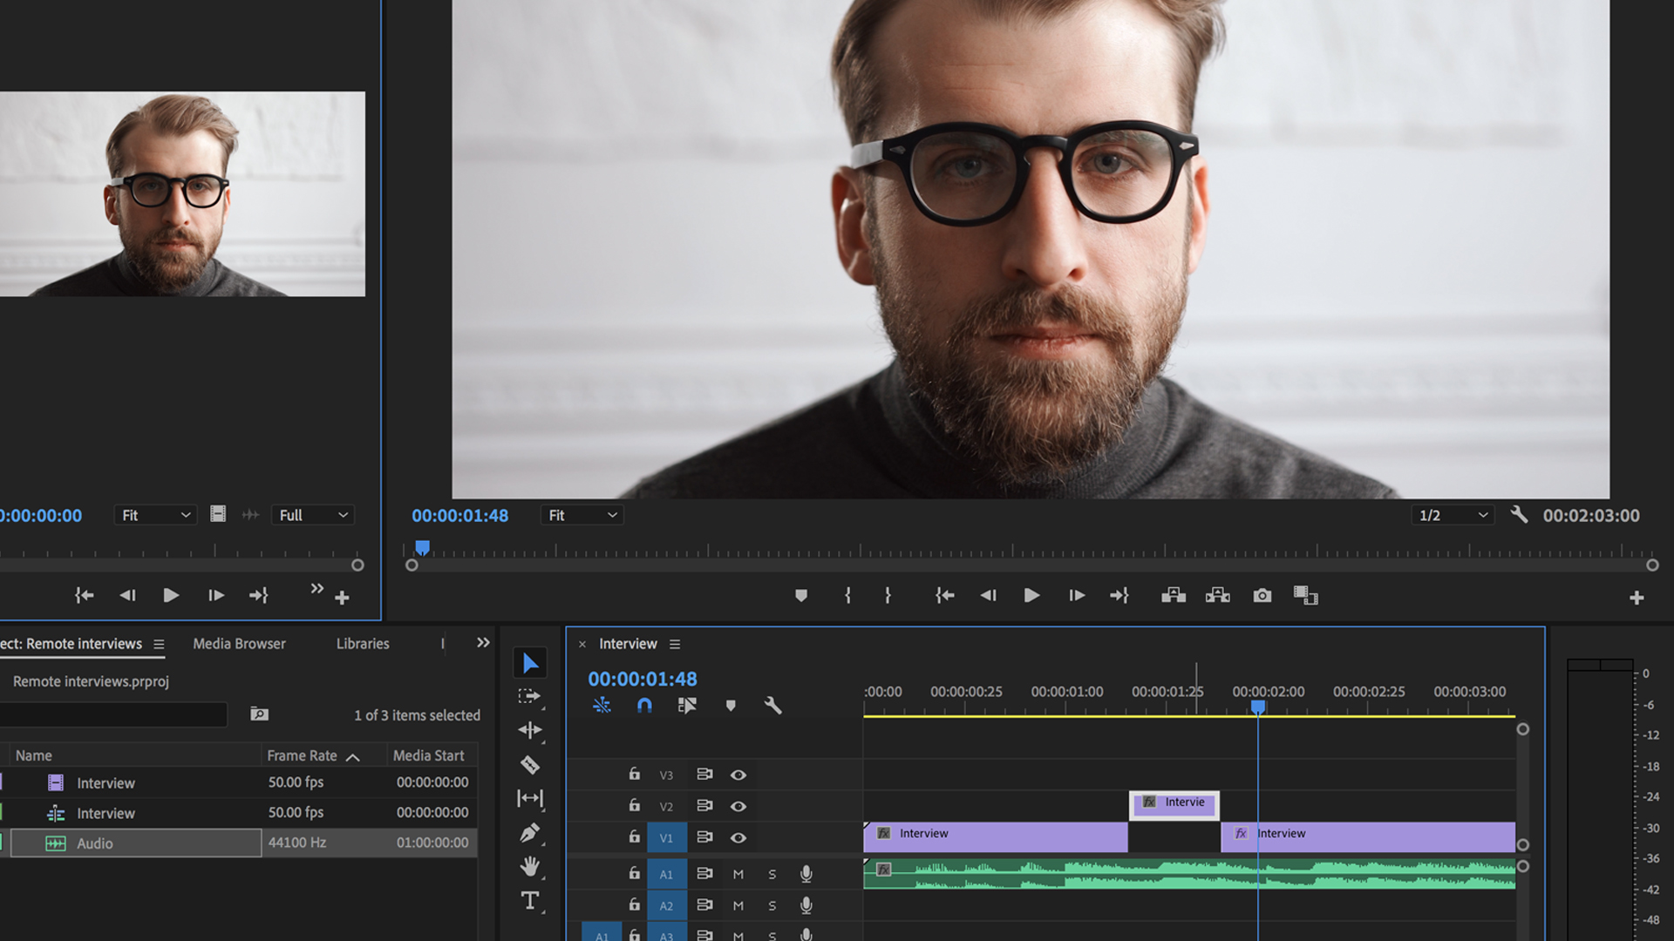Screen dimensions: 1674x941
Task: Choose the Track Select Forward tool
Action: (x=530, y=696)
